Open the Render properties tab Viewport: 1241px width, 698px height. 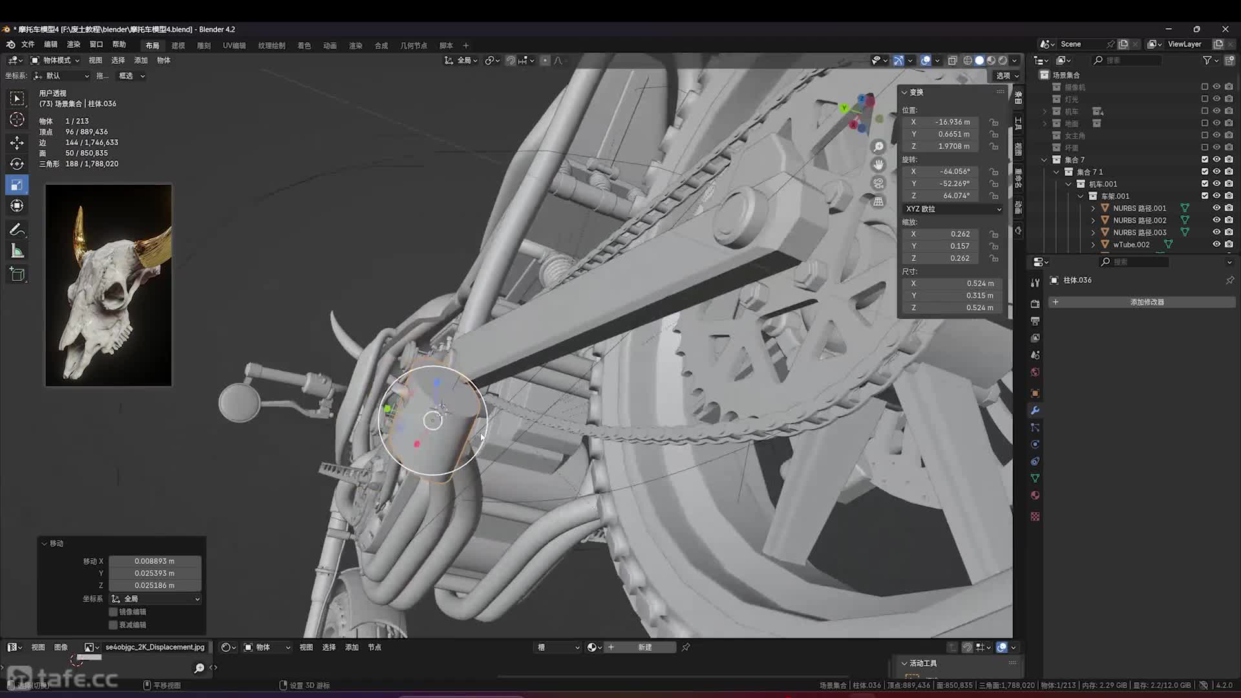pos(1035,304)
